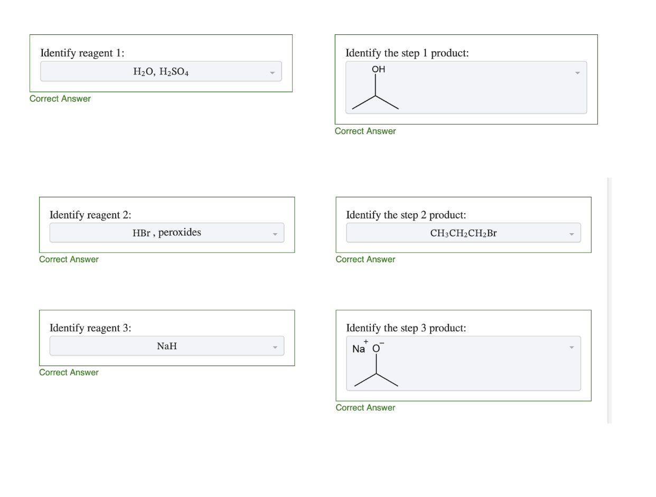The image size is (656, 497).
Task: Click "Correct Answer" text below step 3 product
Action: coord(365,407)
